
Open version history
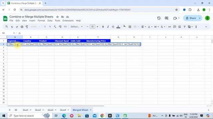click(x=159, y=18)
